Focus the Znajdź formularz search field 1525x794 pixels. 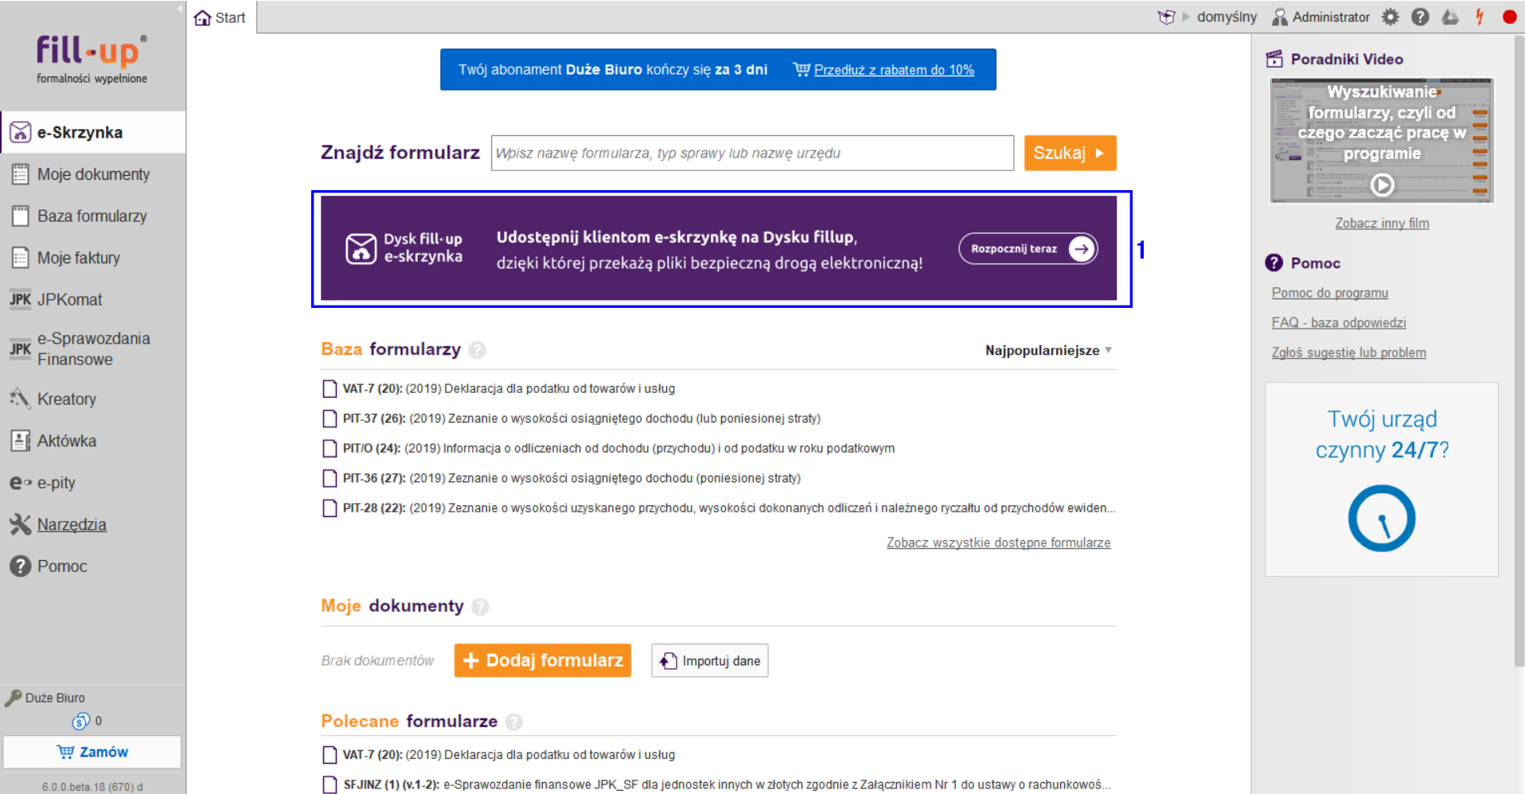click(752, 153)
